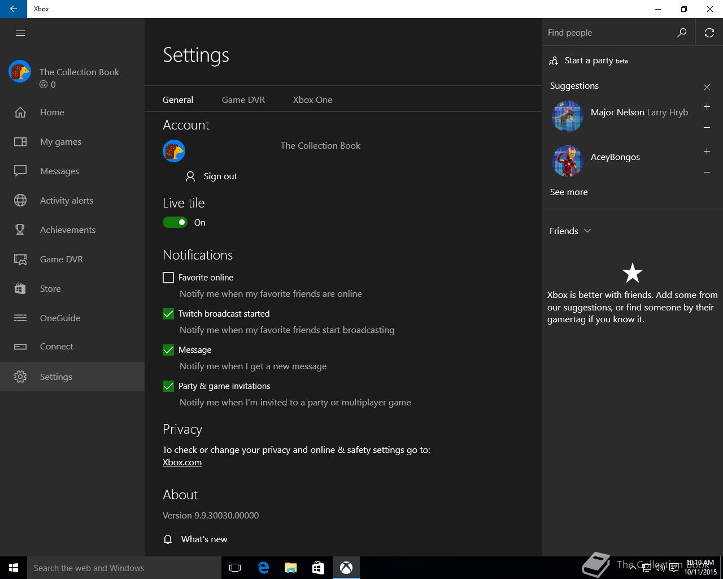
Task: Add AceyBongos as friend with plus
Action: (x=707, y=151)
